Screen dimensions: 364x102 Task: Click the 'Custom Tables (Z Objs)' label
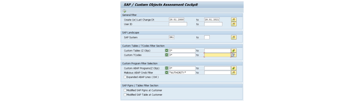point(137,51)
